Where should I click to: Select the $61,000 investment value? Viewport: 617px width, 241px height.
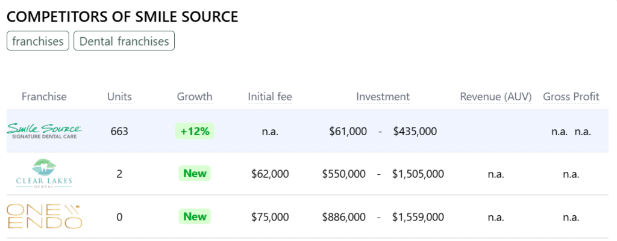[x=348, y=131]
